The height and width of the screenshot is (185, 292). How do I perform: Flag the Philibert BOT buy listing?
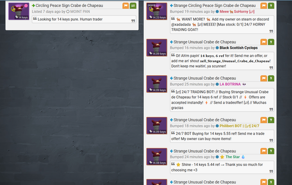pos(264,120)
